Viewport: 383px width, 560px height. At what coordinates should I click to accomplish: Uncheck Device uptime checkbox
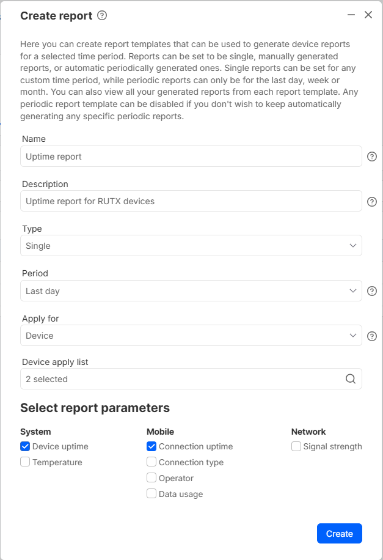tap(25, 446)
